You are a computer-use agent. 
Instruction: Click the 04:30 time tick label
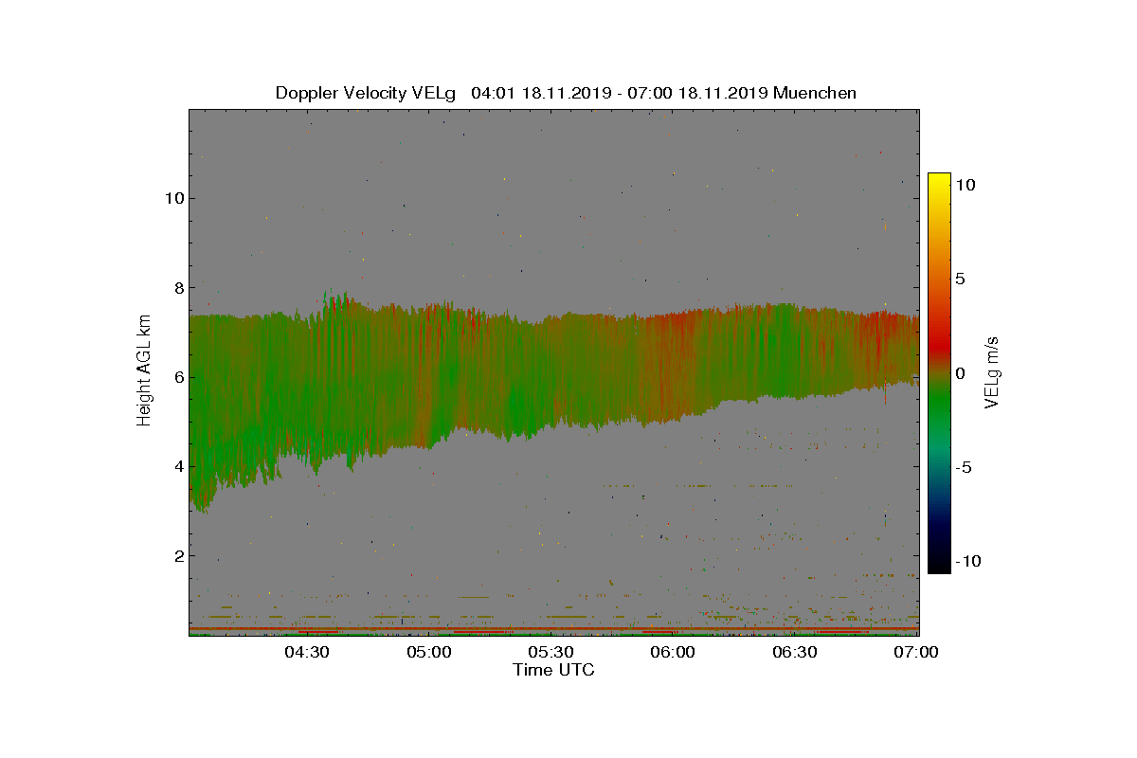pos(306,653)
